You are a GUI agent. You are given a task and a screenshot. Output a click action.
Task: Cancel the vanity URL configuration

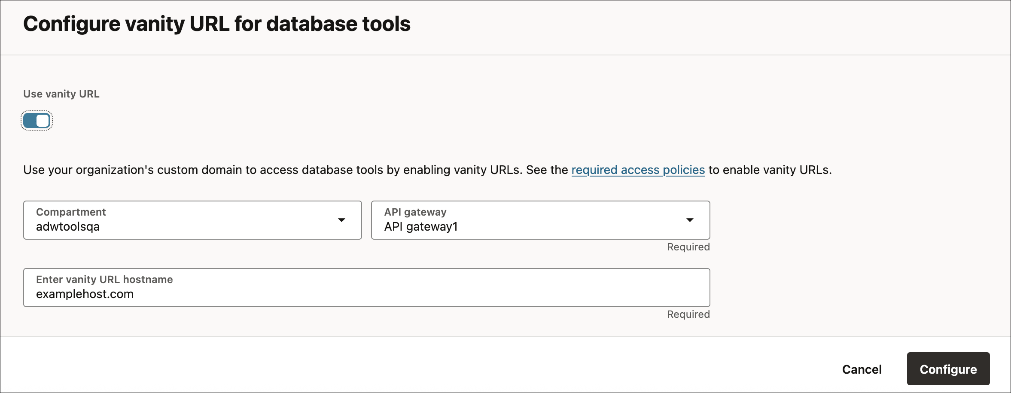point(862,369)
